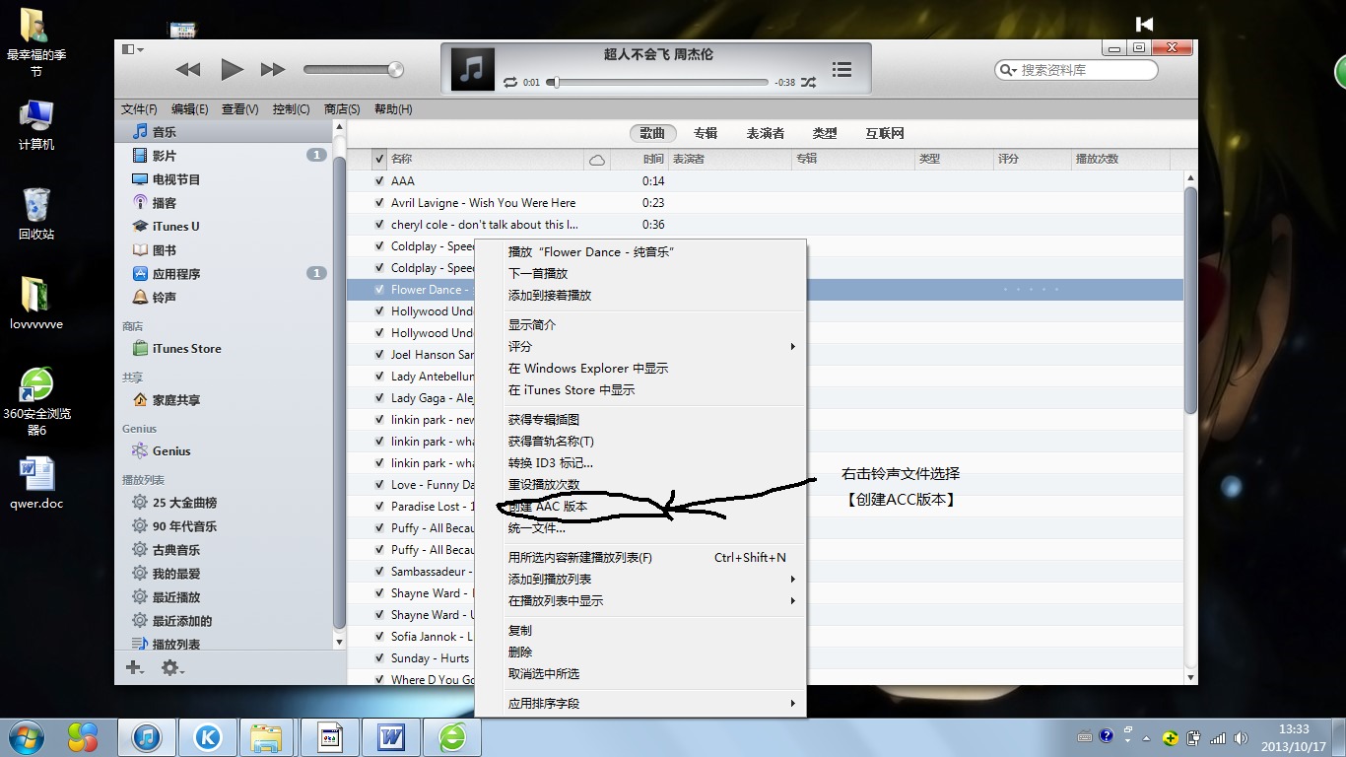Open the Up Next list icon

[x=841, y=69]
